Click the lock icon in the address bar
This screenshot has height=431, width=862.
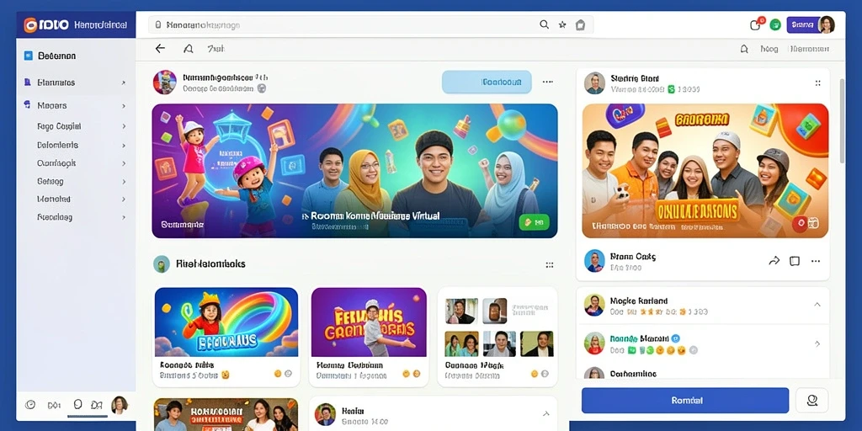[157, 24]
